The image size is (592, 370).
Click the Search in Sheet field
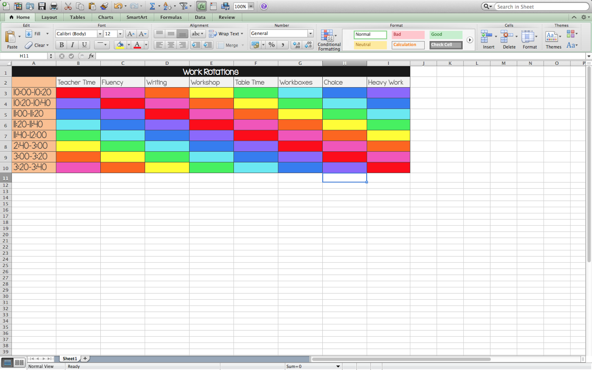(542, 7)
